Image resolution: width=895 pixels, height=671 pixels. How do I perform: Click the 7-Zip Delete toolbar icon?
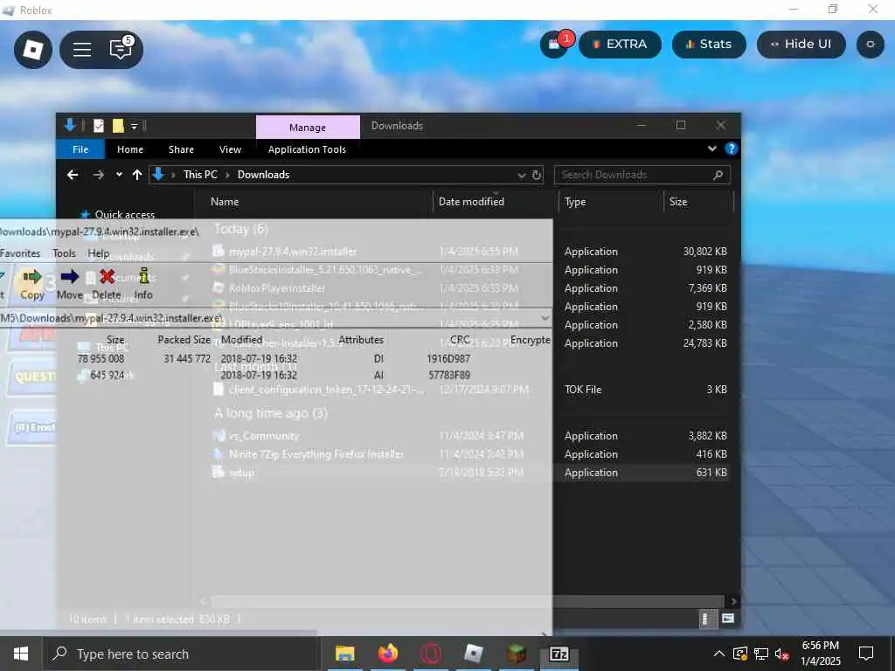coord(107,284)
